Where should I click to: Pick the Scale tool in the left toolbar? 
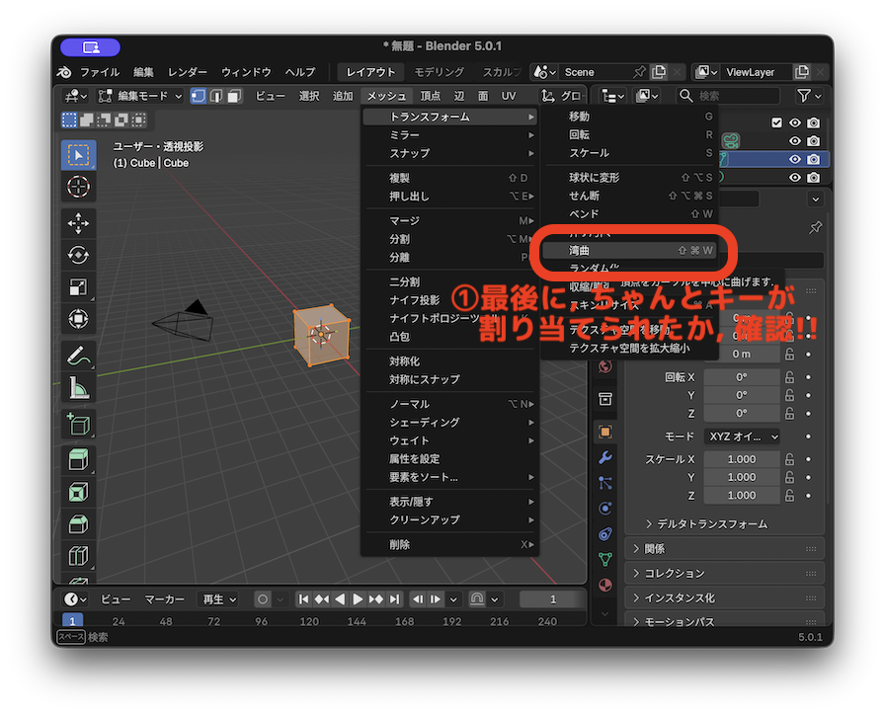coord(78,286)
